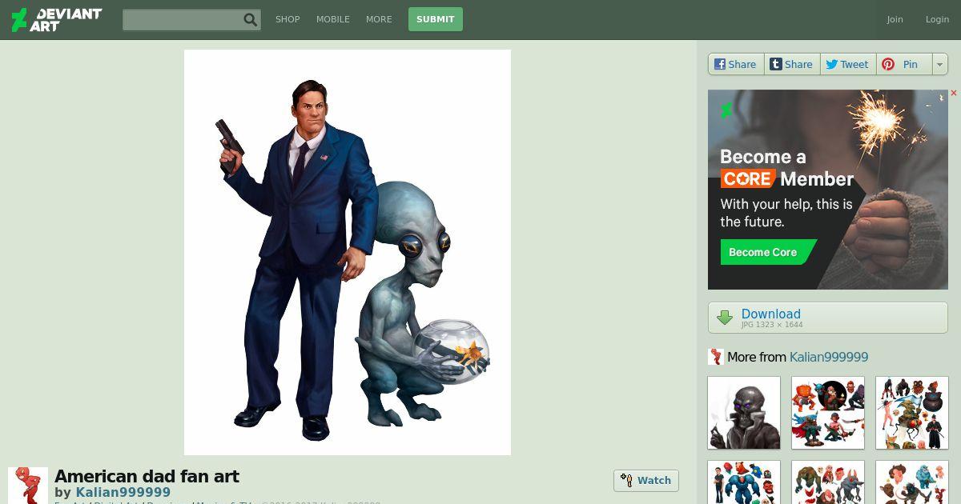Viewport: 961px width, 504px height.
Task: Open the top-right character collection thumbnail
Action: tap(912, 413)
